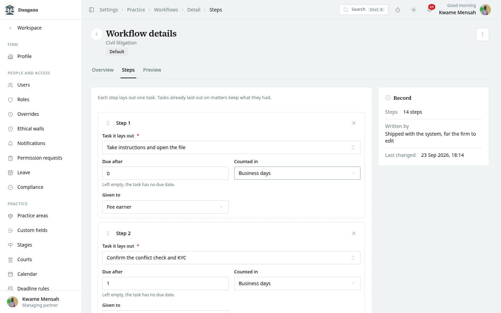Image resolution: width=501 pixels, height=313 pixels.
Task: Click the Notifications bell sidebar icon
Action: pyautogui.click(x=10, y=143)
